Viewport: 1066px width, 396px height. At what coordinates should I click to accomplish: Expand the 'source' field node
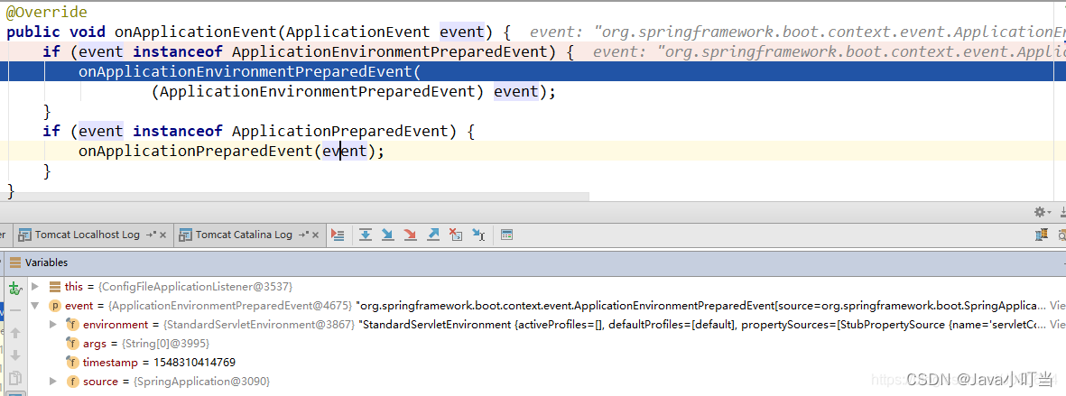(x=54, y=382)
